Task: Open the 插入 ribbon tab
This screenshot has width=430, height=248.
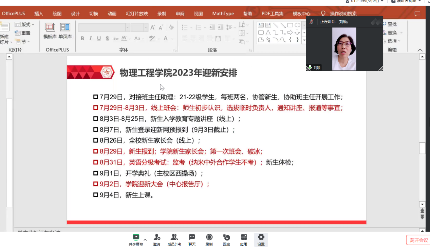Action: click(39, 14)
